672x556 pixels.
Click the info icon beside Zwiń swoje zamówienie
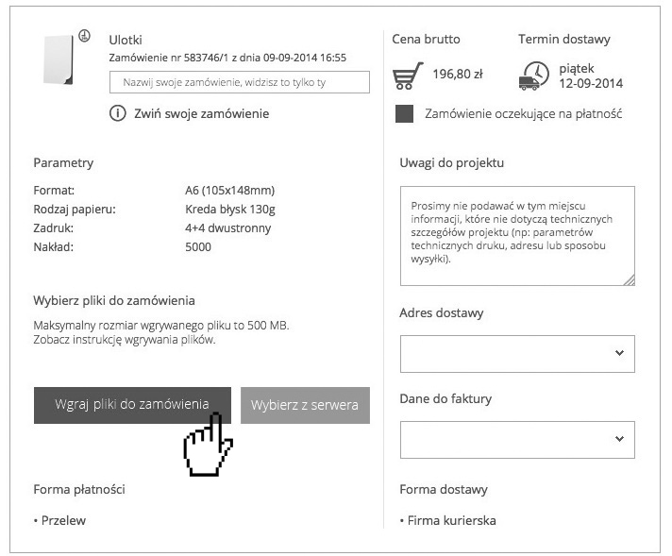point(117,113)
